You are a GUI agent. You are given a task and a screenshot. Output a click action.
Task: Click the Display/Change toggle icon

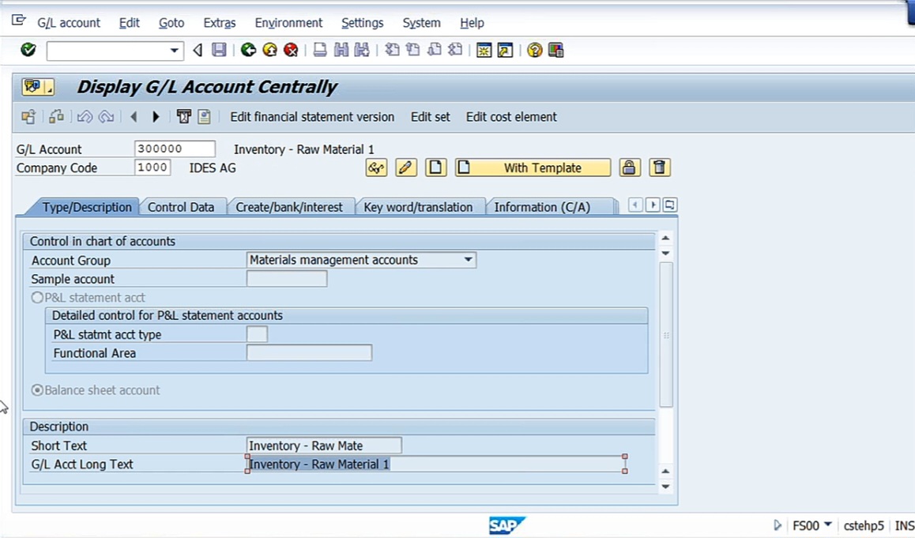coord(56,117)
